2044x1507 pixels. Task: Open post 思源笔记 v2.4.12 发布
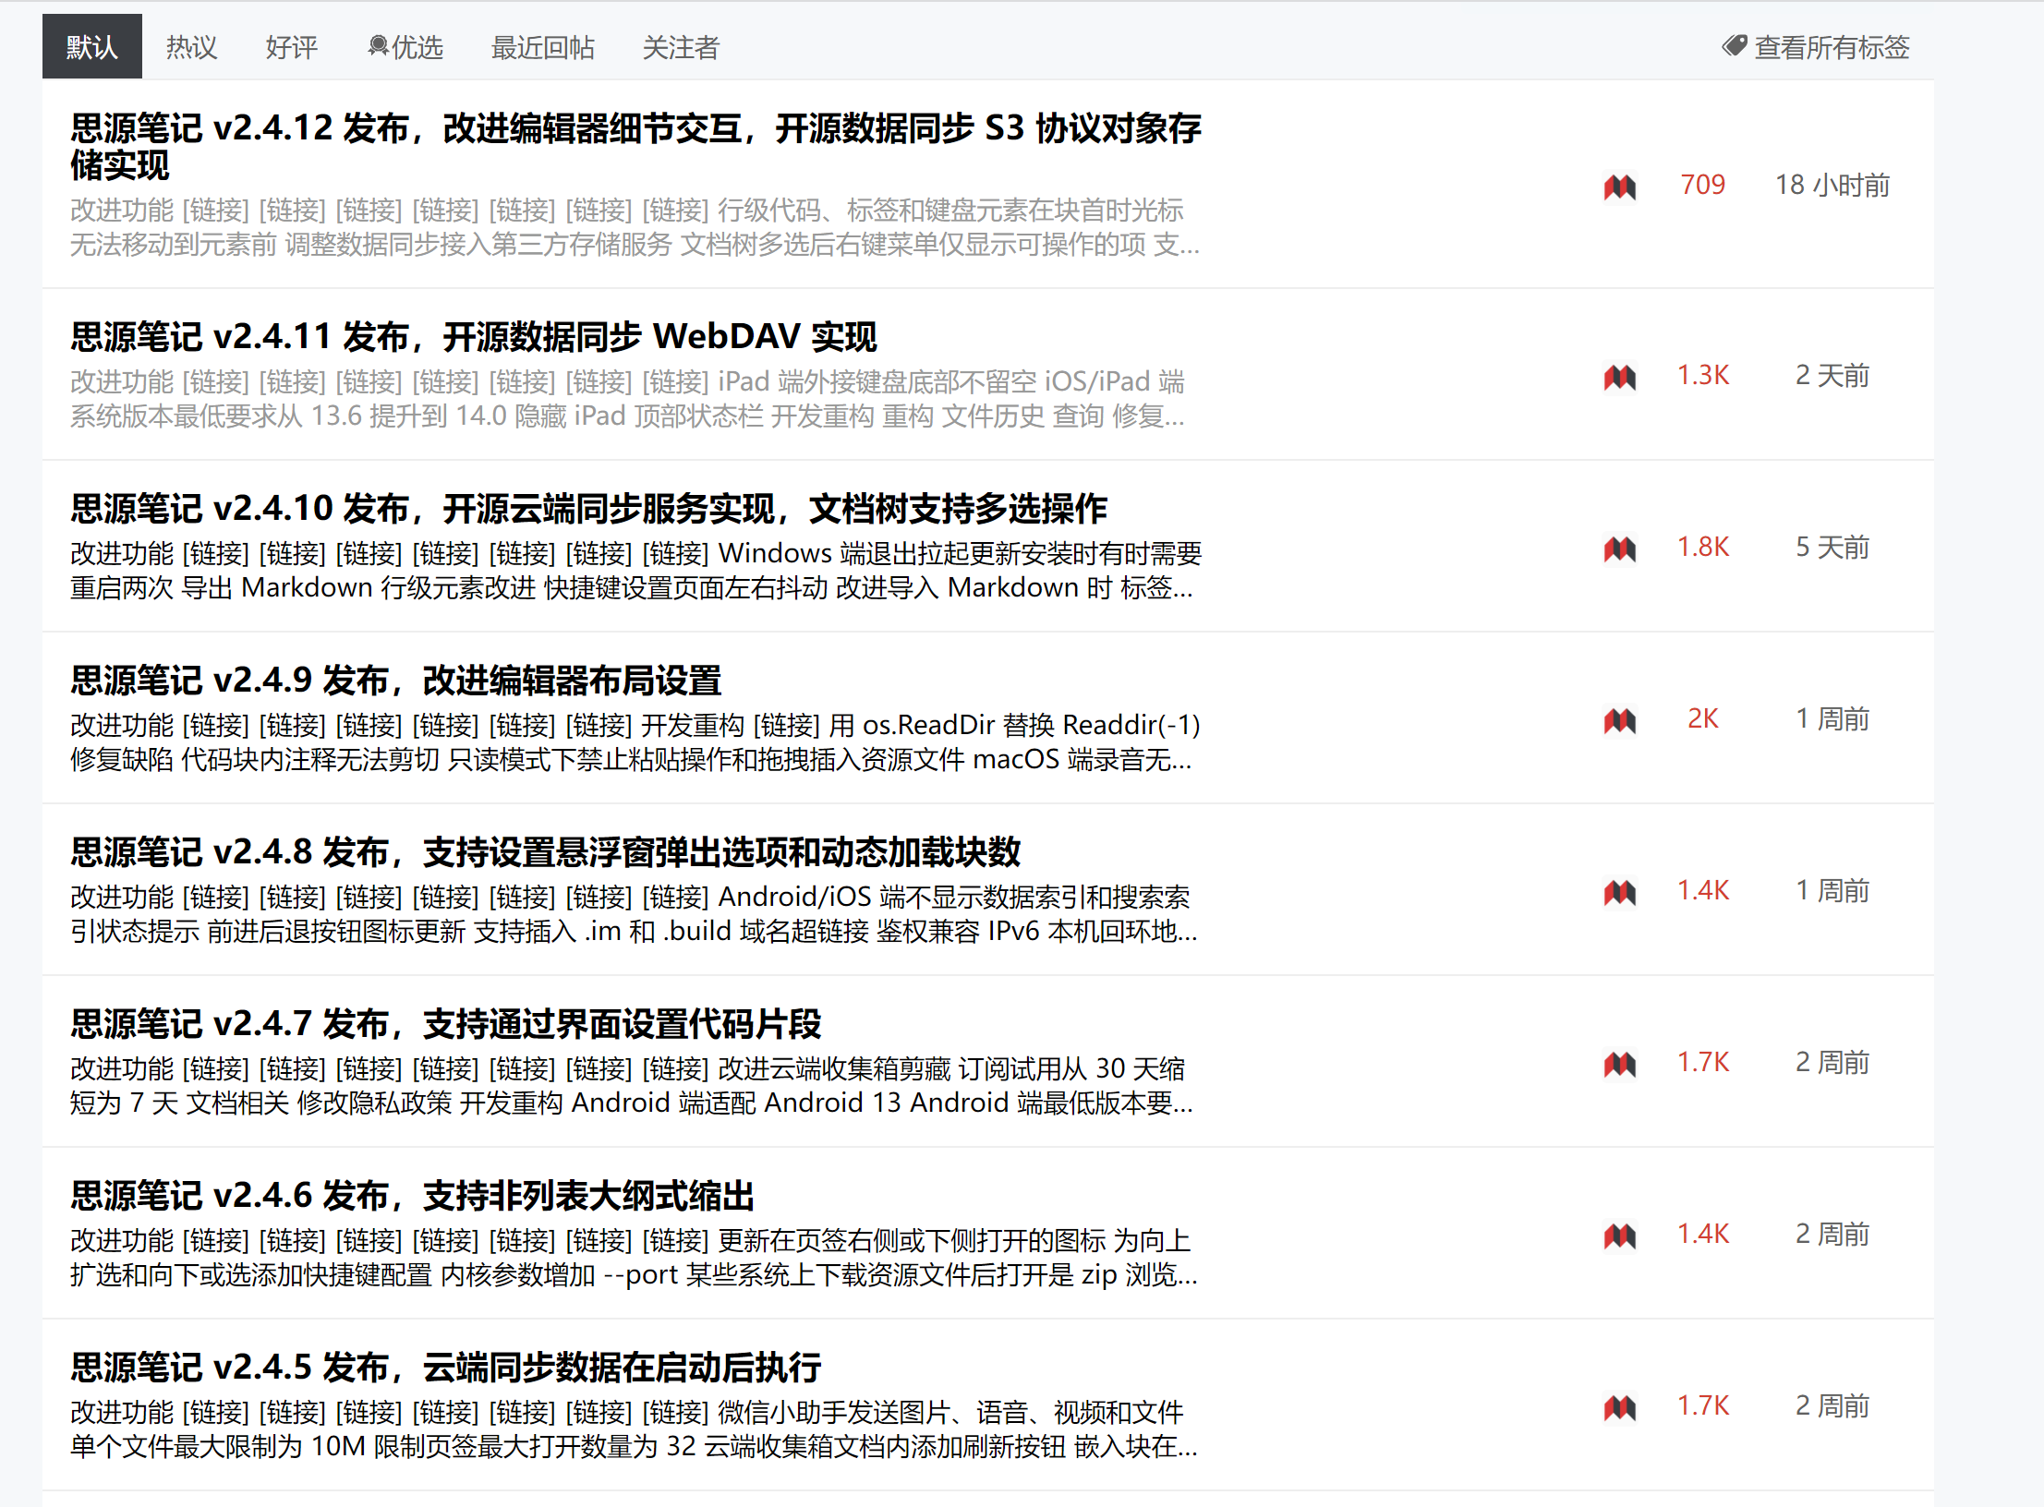635,147
